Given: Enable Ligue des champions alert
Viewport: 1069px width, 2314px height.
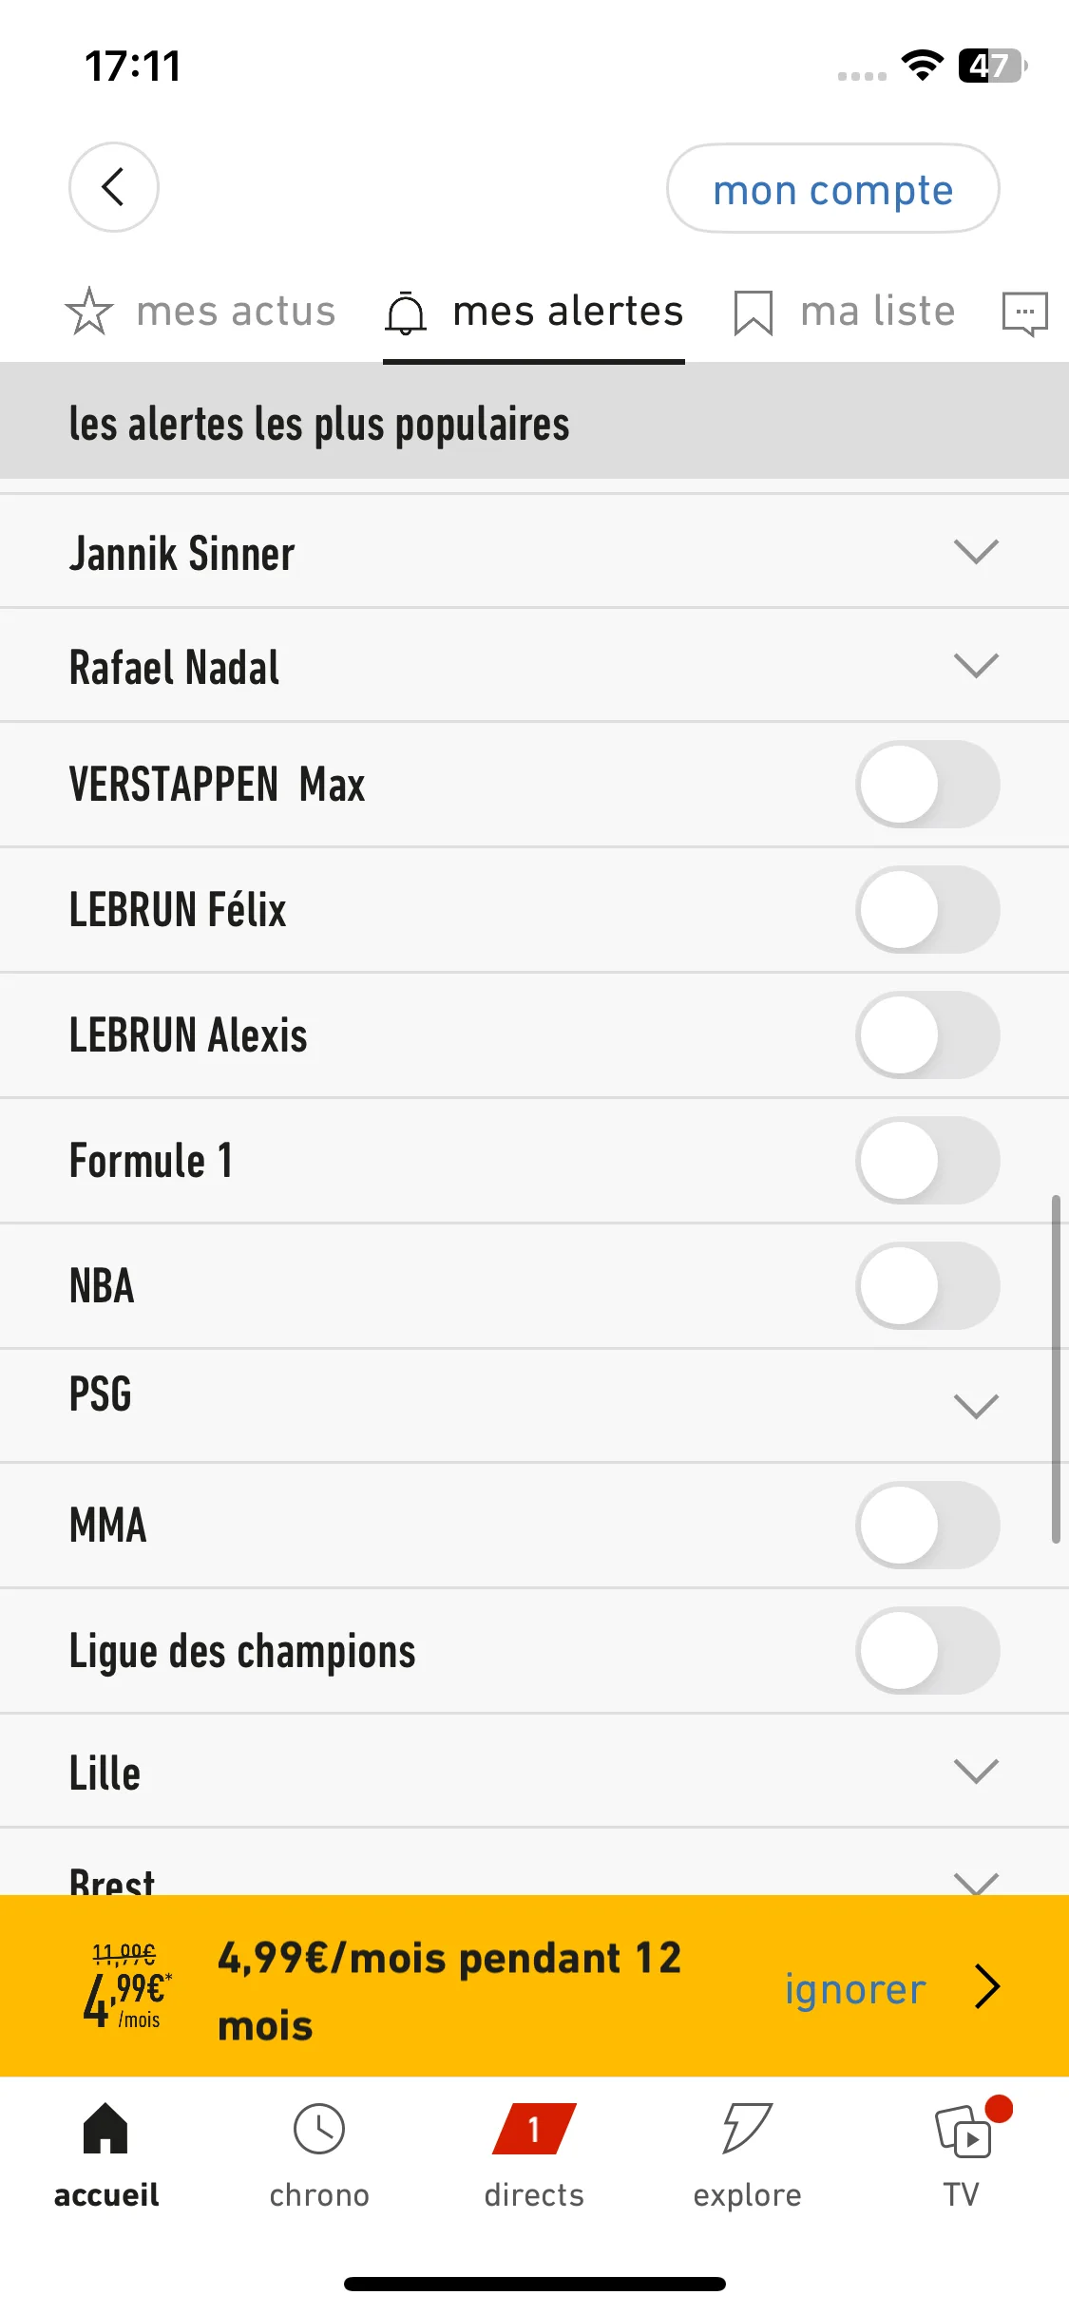Looking at the screenshot, I should 927,1651.
